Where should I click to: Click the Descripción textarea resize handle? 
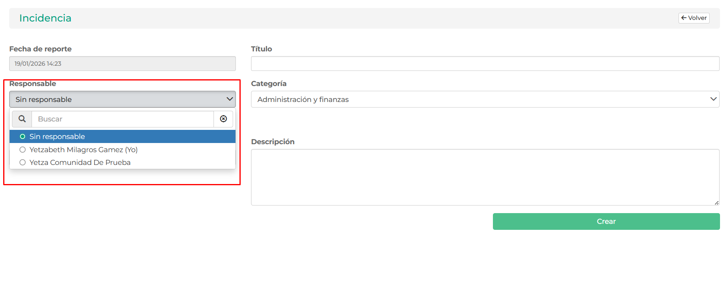(x=717, y=203)
